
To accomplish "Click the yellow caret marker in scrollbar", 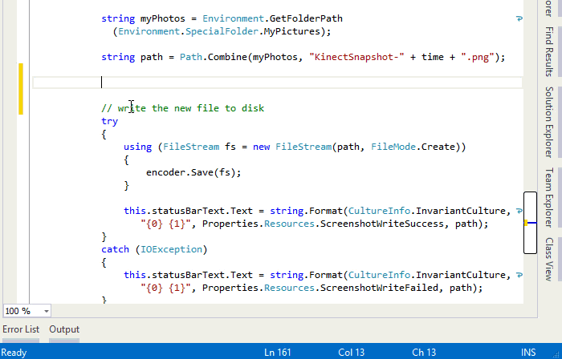I will tap(527, 223).
